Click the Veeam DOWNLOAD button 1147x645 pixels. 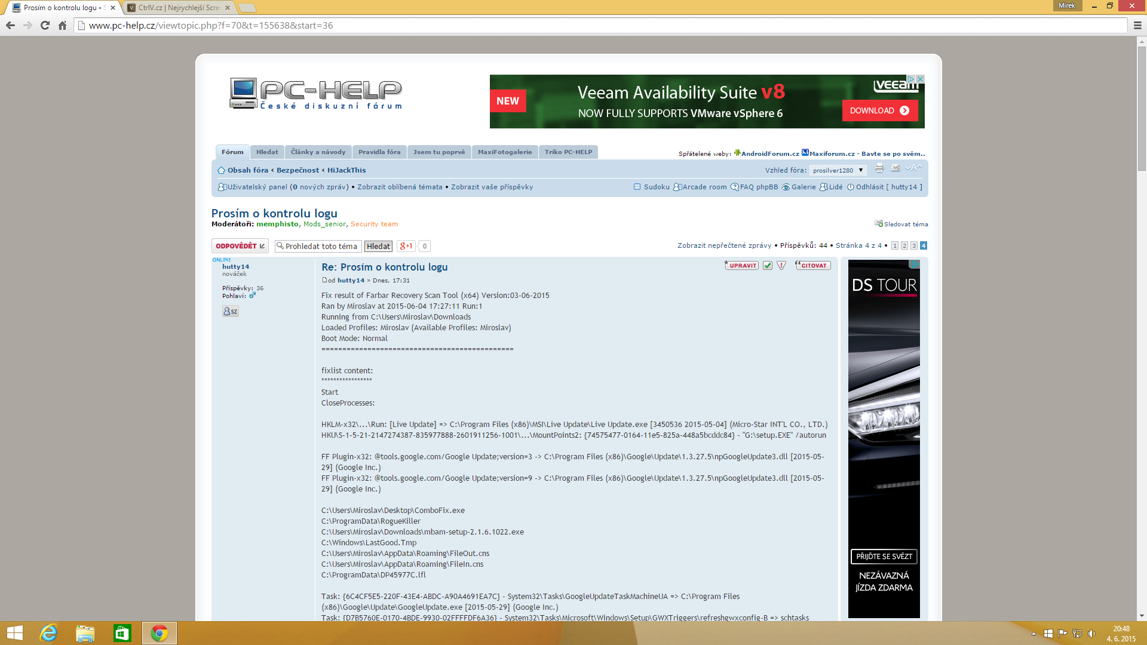(x=879, y=110)
